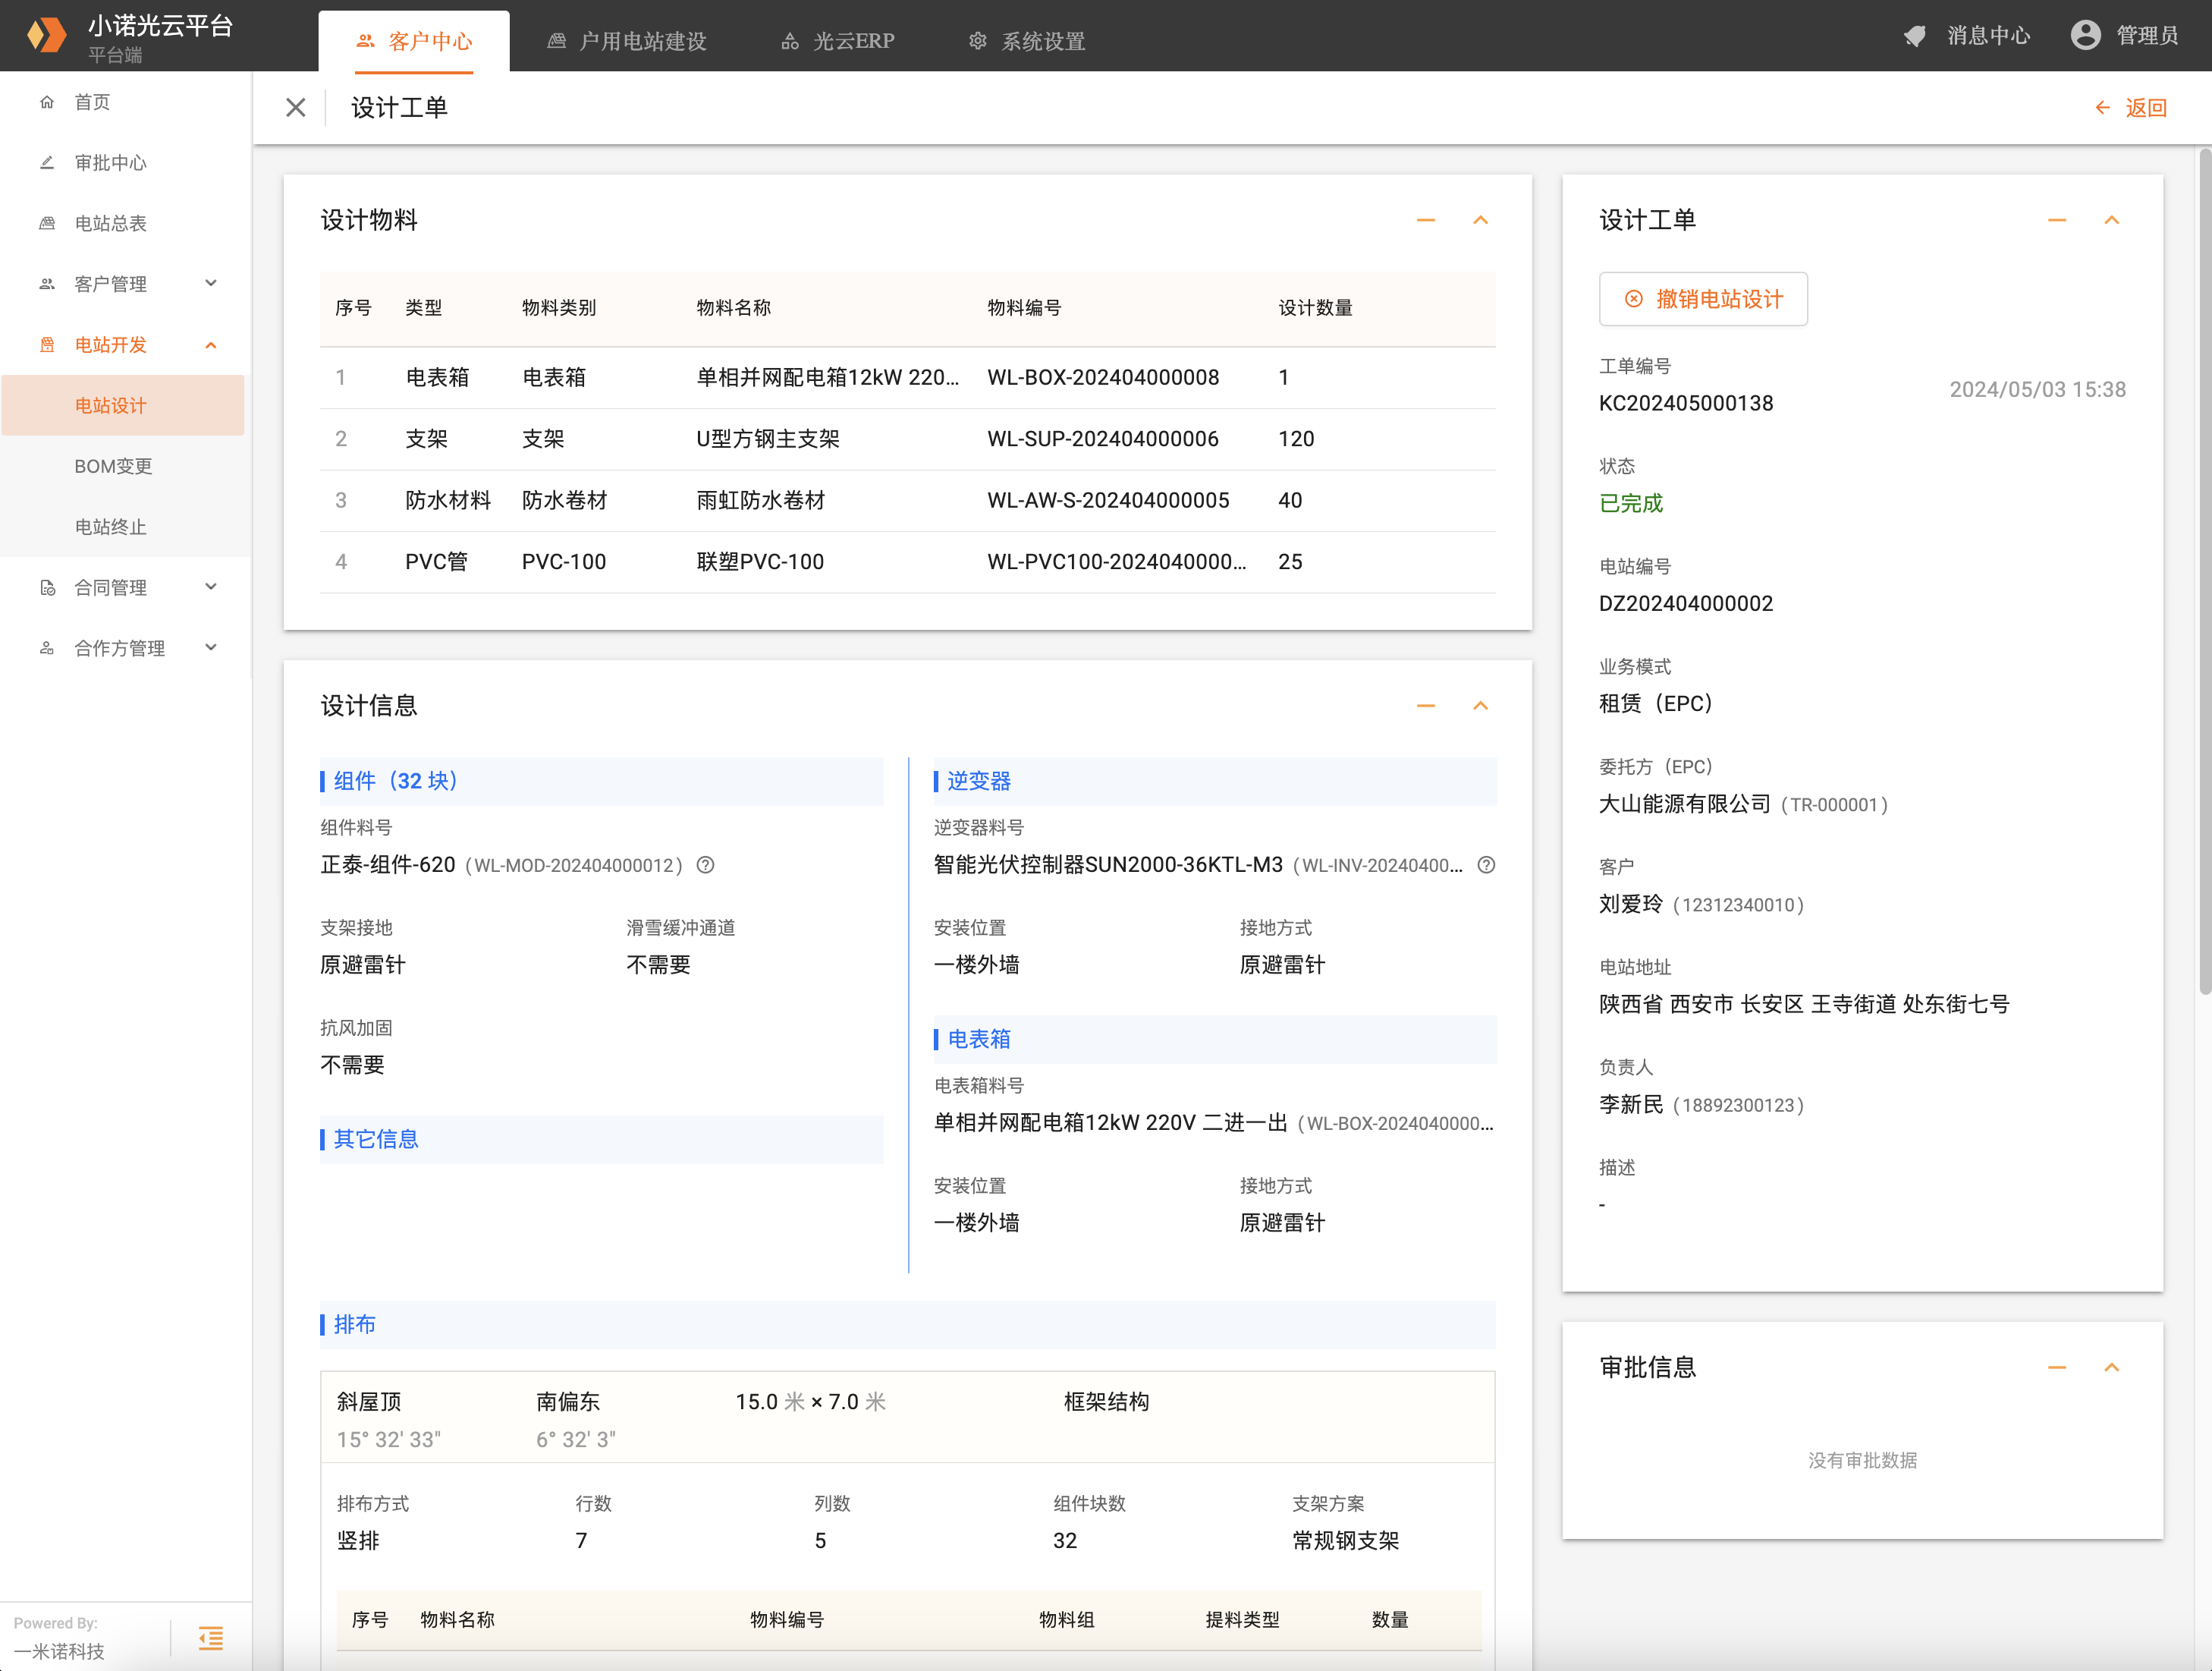The height and width of the screenshot is (1671, 2212).
Task: Click the 设计数量 column header
Action: pyautogui.click(x=1315, y=307)
